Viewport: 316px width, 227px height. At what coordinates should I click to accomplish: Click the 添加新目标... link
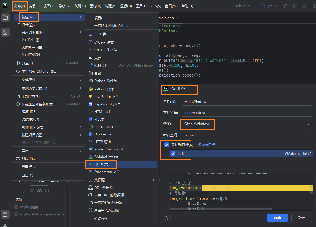208,145
